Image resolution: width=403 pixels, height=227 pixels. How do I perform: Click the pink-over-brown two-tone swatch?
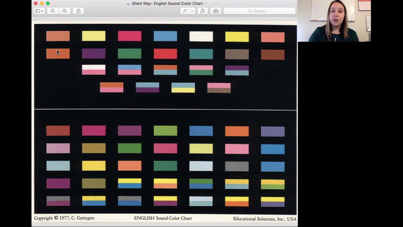(x=219, y=88)
